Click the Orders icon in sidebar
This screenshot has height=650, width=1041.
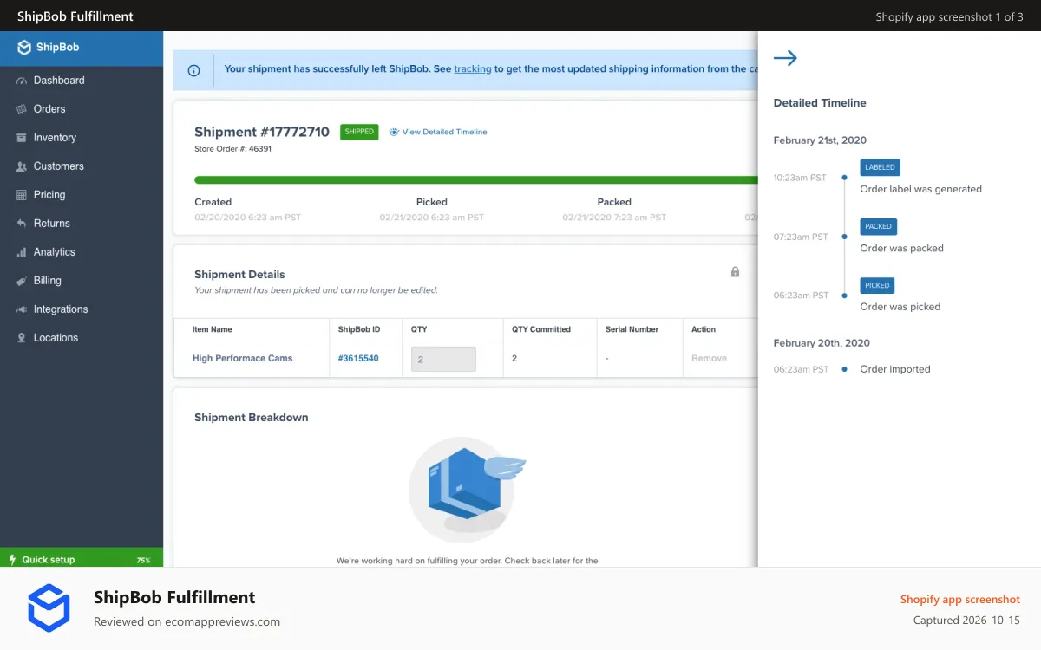point(22,109)
